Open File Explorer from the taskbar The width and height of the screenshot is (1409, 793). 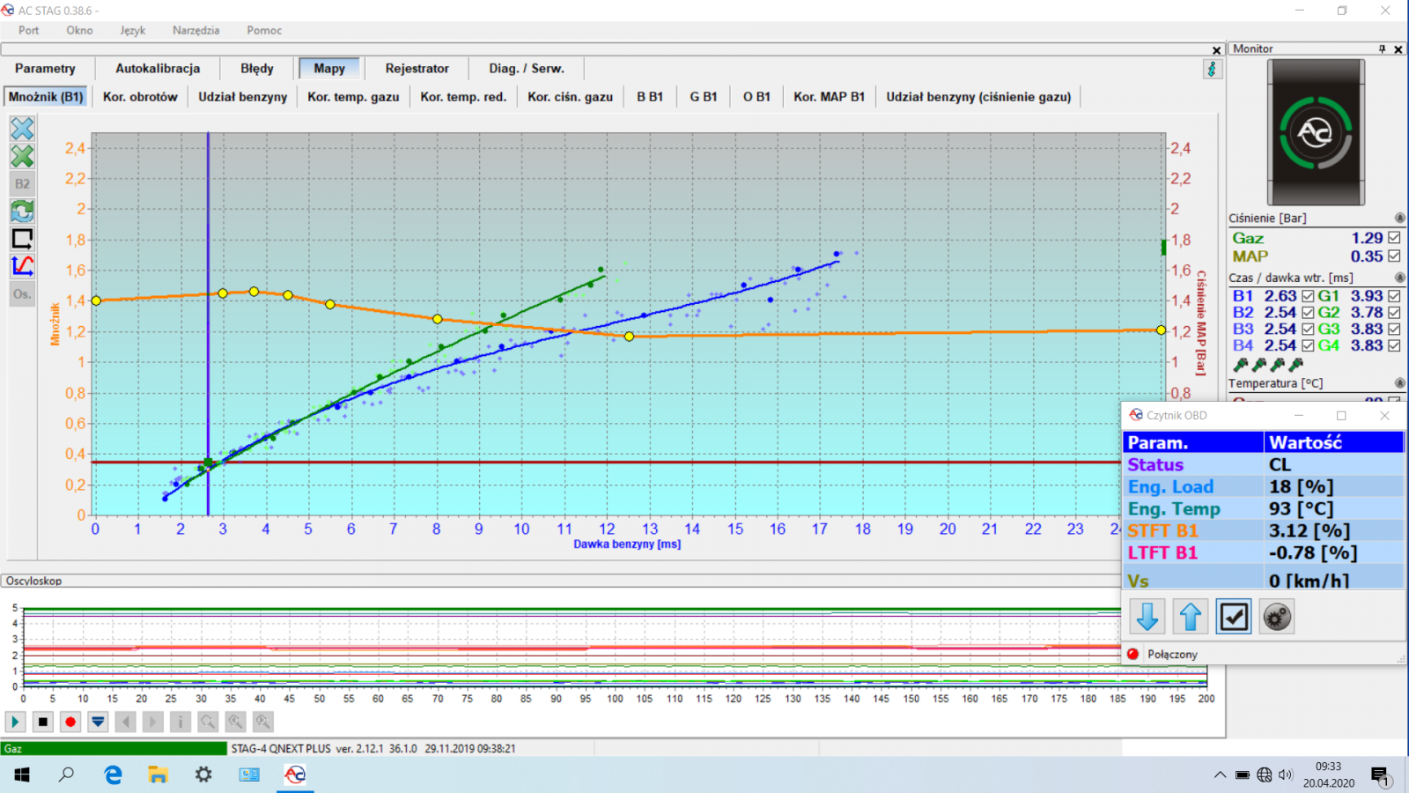(158, 774)
